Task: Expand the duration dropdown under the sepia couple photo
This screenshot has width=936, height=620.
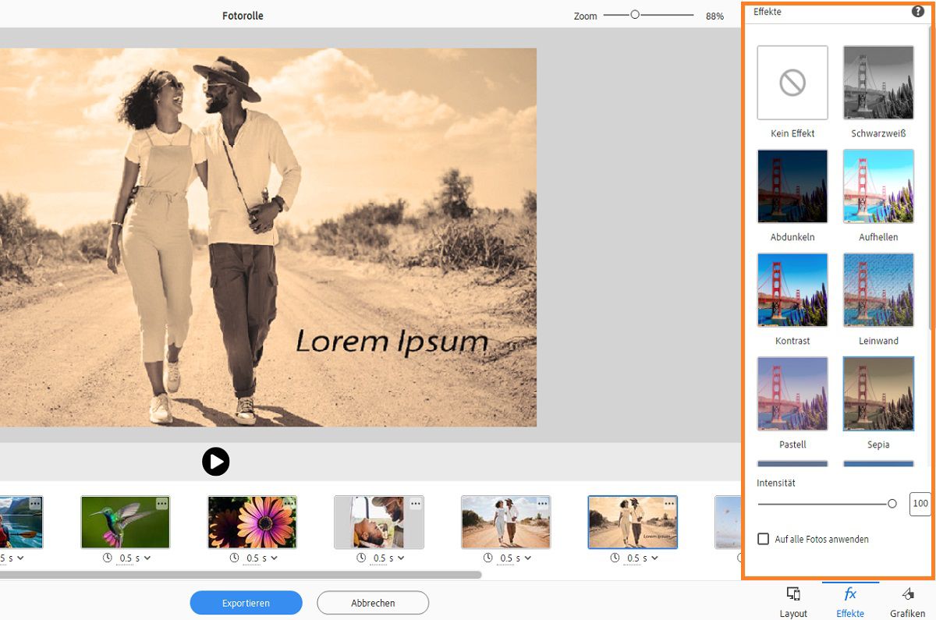Action: coord(654,558)
